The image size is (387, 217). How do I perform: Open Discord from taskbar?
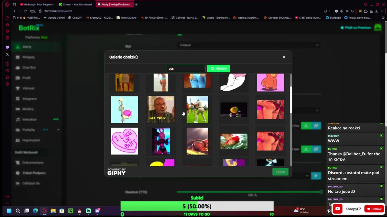point(97,211)
